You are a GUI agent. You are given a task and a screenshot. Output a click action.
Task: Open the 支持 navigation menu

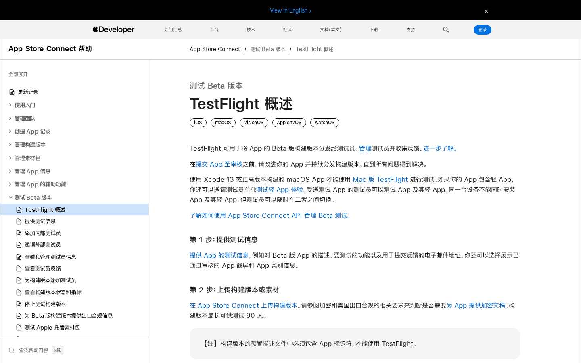[x=411, y=30]
